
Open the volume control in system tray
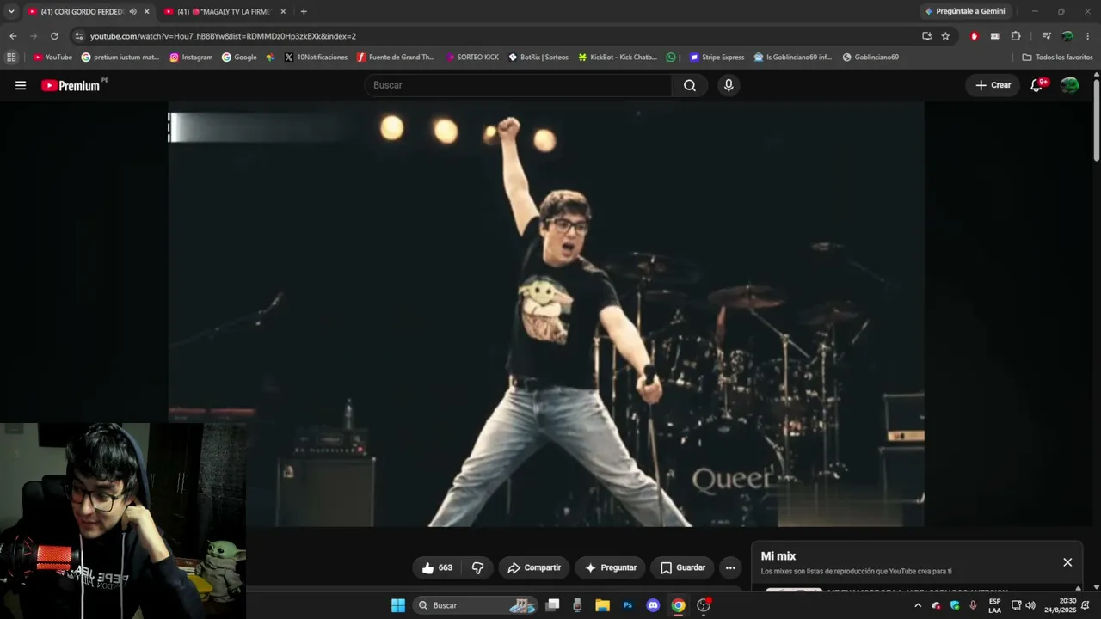1030,605
